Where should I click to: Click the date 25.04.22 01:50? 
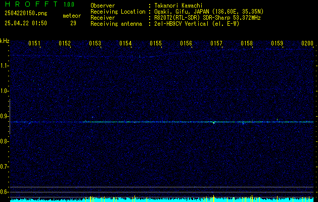click(26, 23)
